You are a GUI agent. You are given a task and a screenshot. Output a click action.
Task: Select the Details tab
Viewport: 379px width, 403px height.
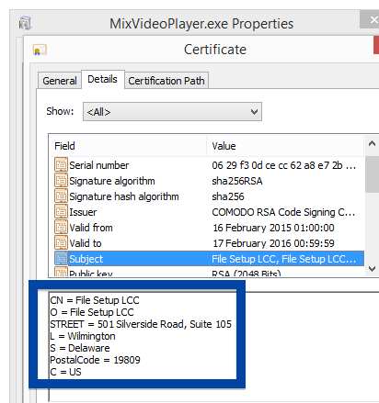(x=102, y=79)
